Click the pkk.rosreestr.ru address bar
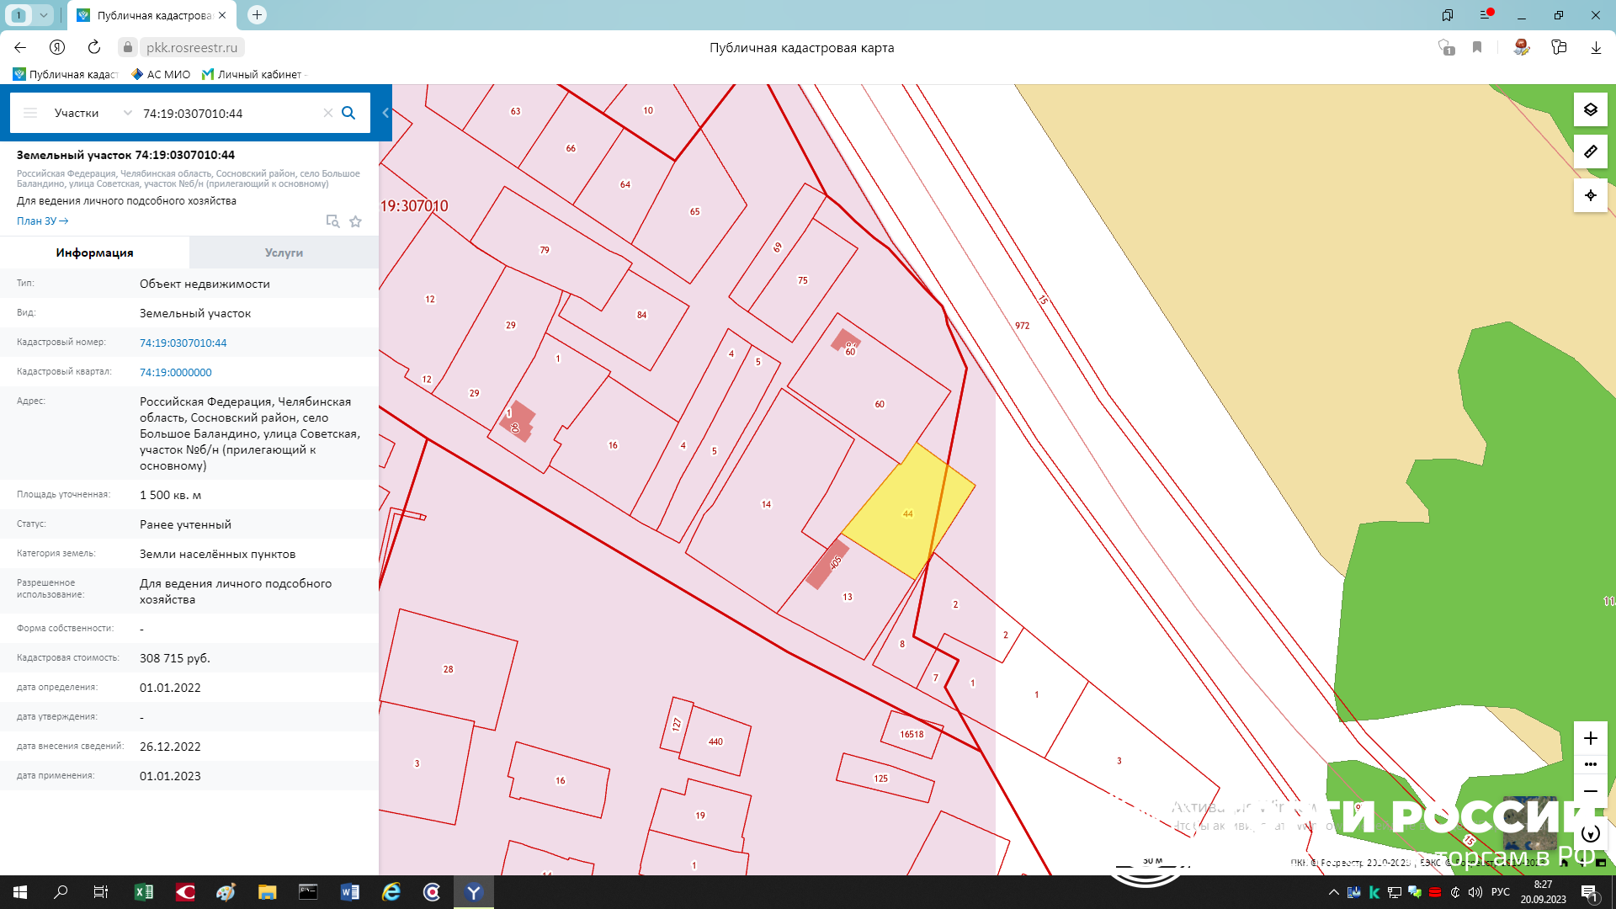Viewport: 1616px width, 909px height. click(192, 47)
